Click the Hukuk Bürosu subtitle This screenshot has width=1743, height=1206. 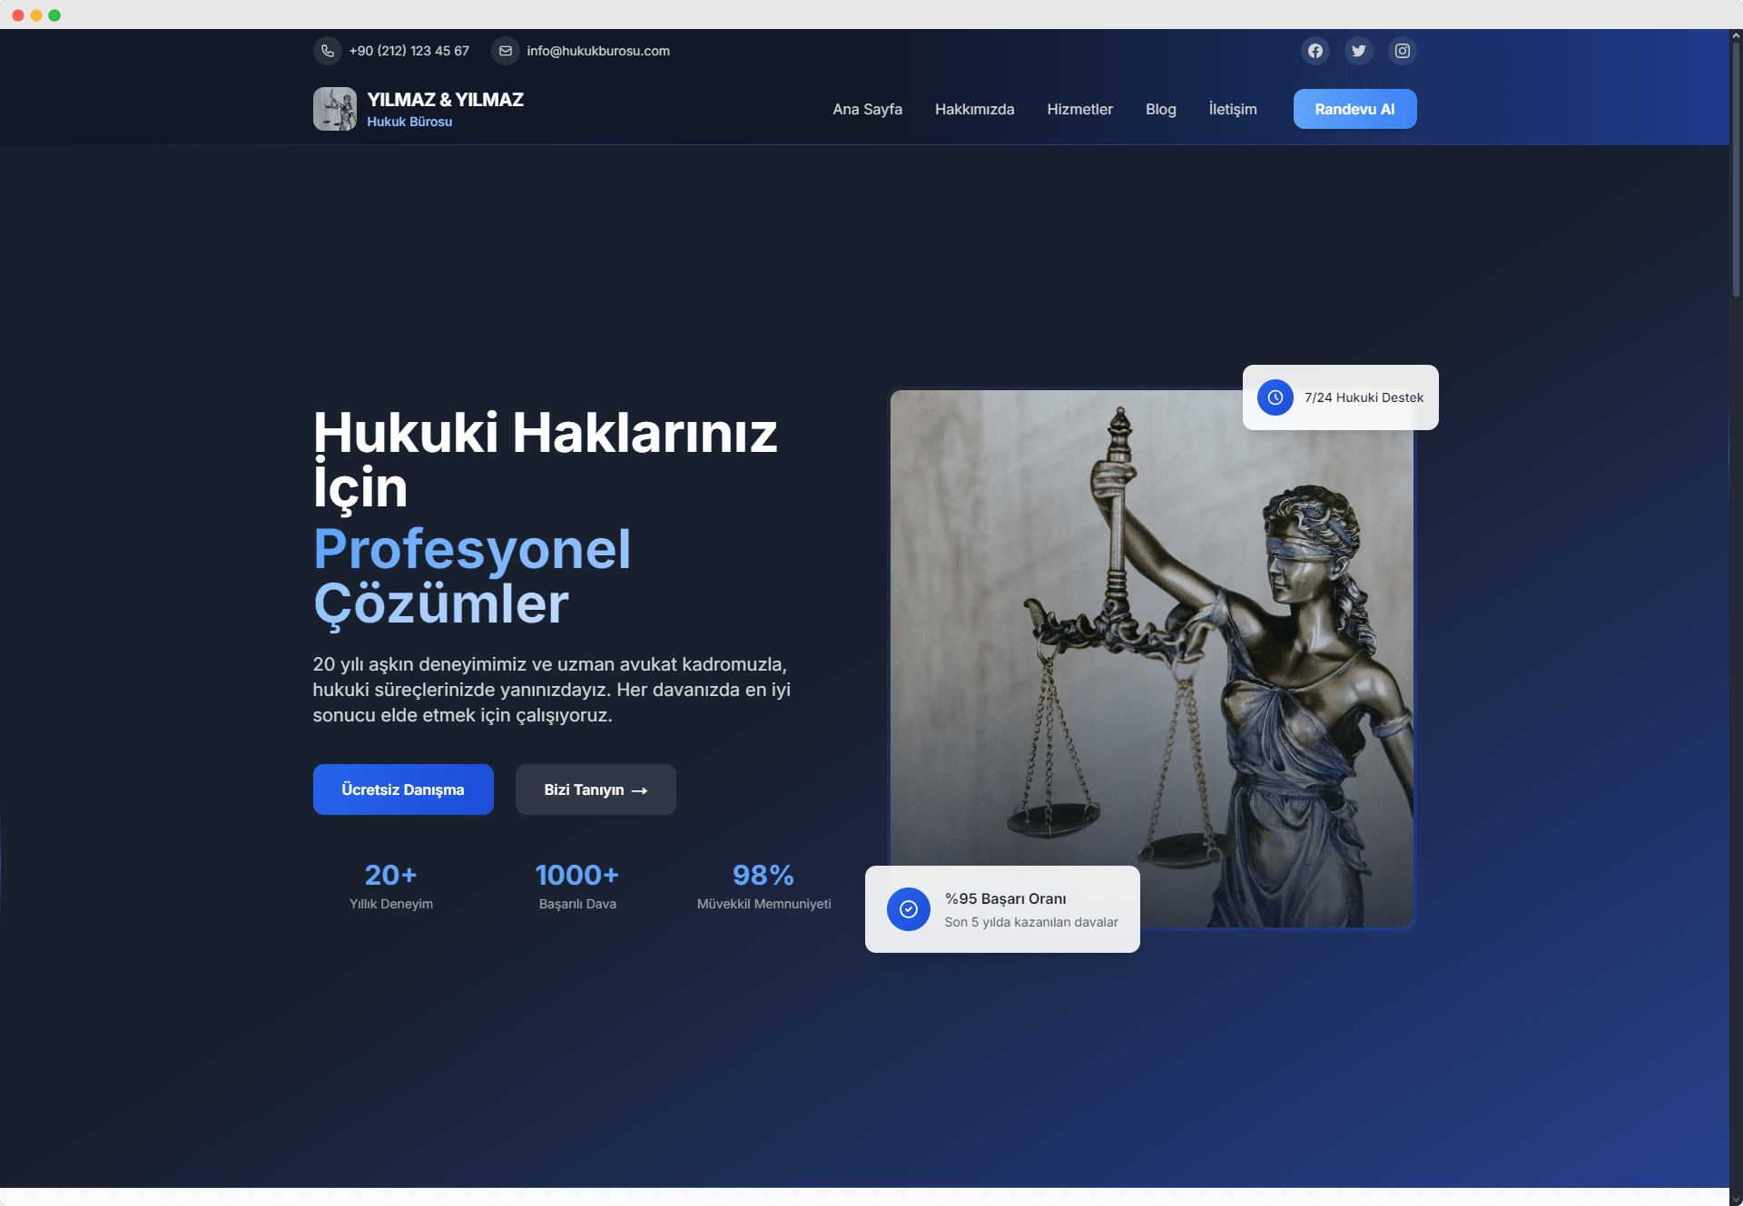(409, 122)
